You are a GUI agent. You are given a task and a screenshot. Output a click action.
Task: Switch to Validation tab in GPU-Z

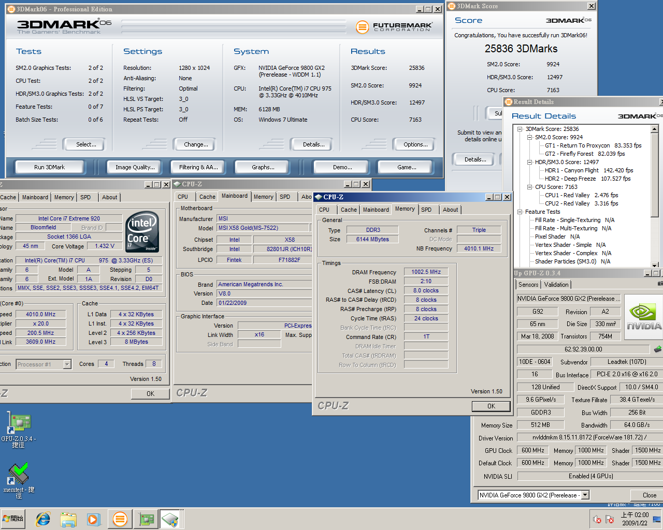coord(556,285)
